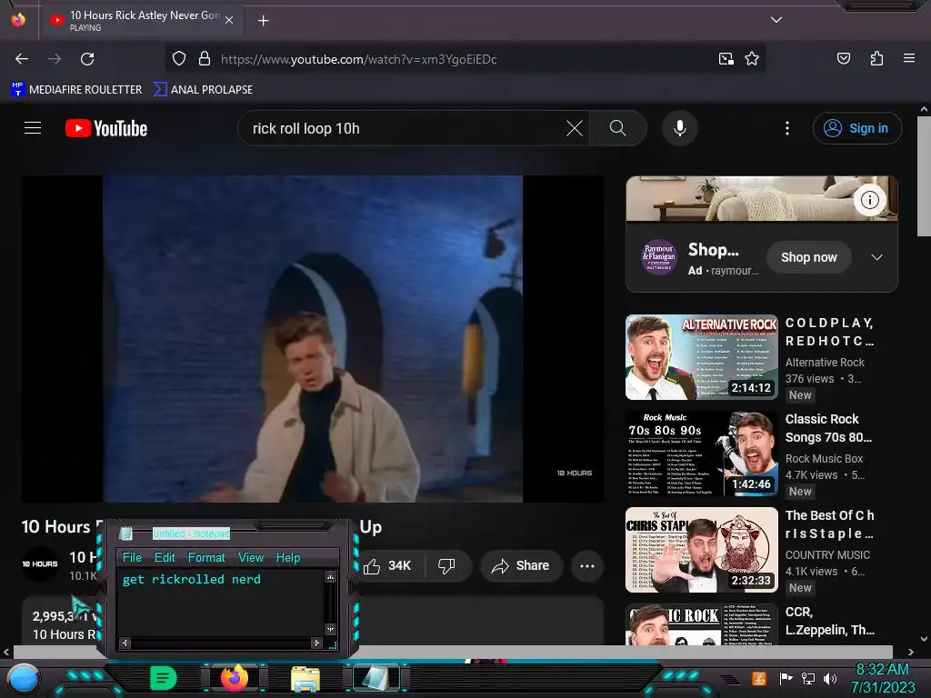931x698 pixels.
Task: Open the clock showing 8:32 AM
Action: pyautogui.click(x=882, y=678)
